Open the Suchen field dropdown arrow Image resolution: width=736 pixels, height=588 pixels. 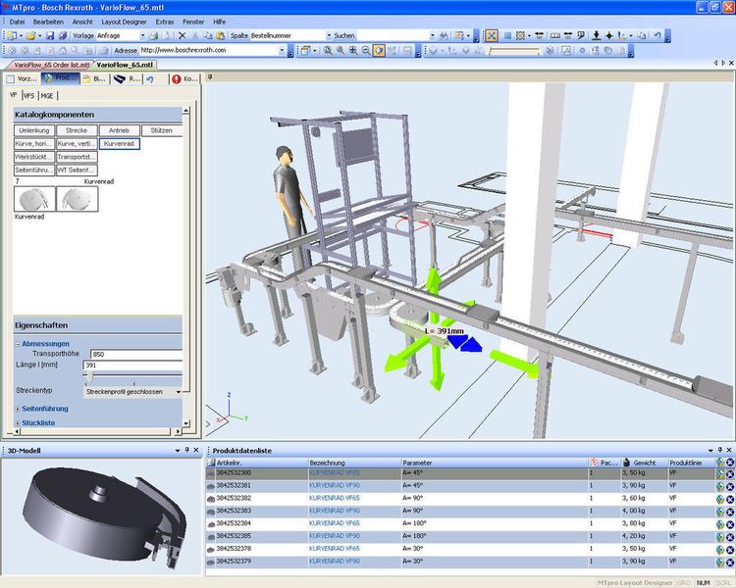433,35
